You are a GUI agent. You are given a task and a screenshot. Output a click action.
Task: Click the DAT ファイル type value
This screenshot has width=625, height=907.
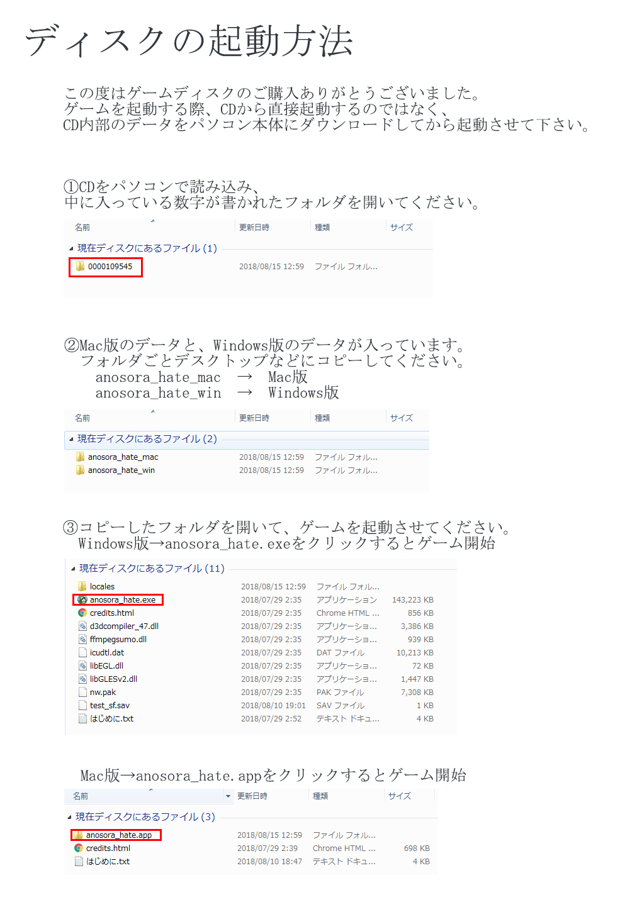[x=341, y=653]
